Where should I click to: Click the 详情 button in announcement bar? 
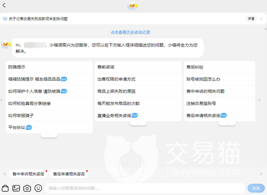[x=251, y=19]
